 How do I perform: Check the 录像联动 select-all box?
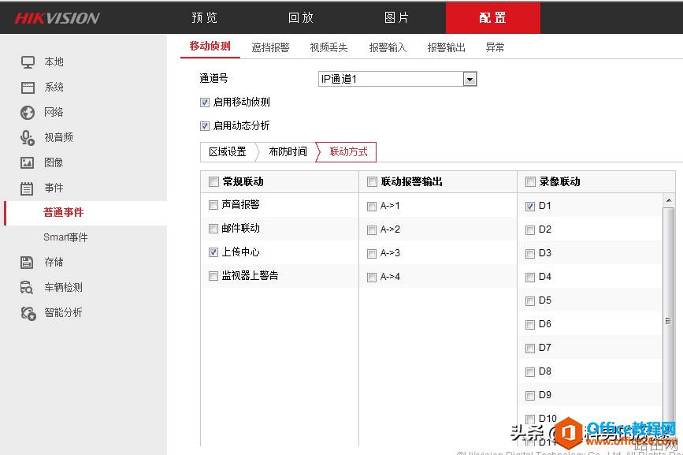tap(530, 181)
